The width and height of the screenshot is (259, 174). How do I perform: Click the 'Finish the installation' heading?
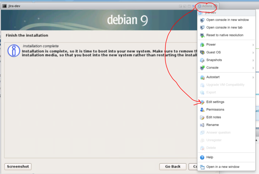27,35
